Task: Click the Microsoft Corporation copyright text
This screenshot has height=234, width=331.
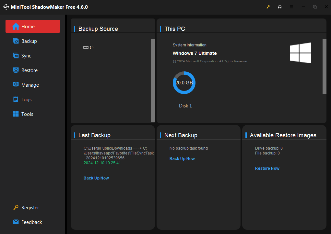Action: (x=211, y=61)
